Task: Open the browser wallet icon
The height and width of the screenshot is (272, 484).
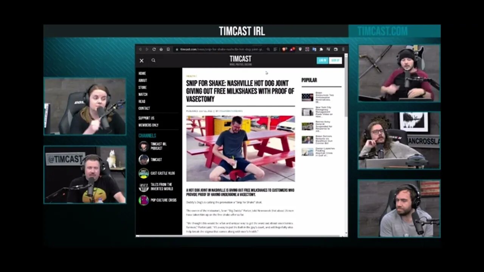Action: (x=336, y=49)
